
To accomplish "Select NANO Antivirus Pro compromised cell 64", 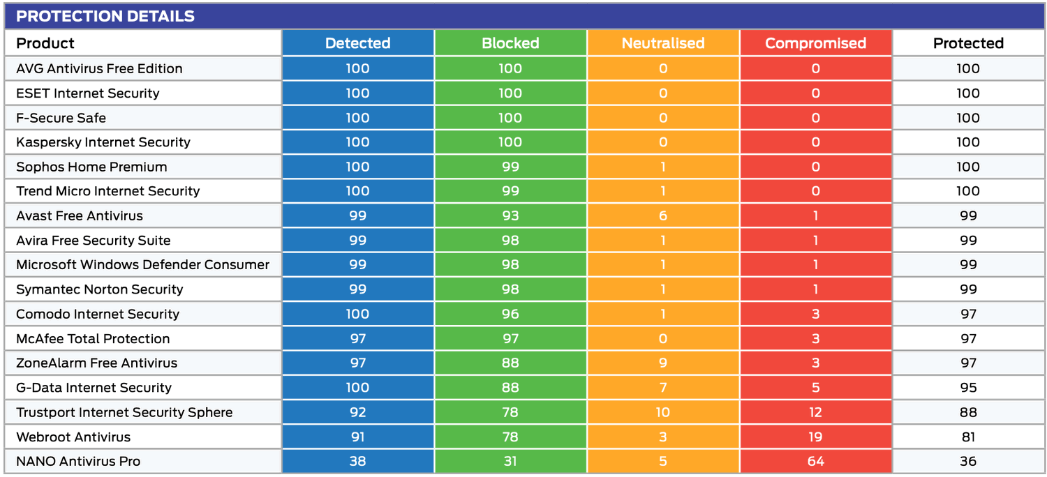I will [815, 462].
